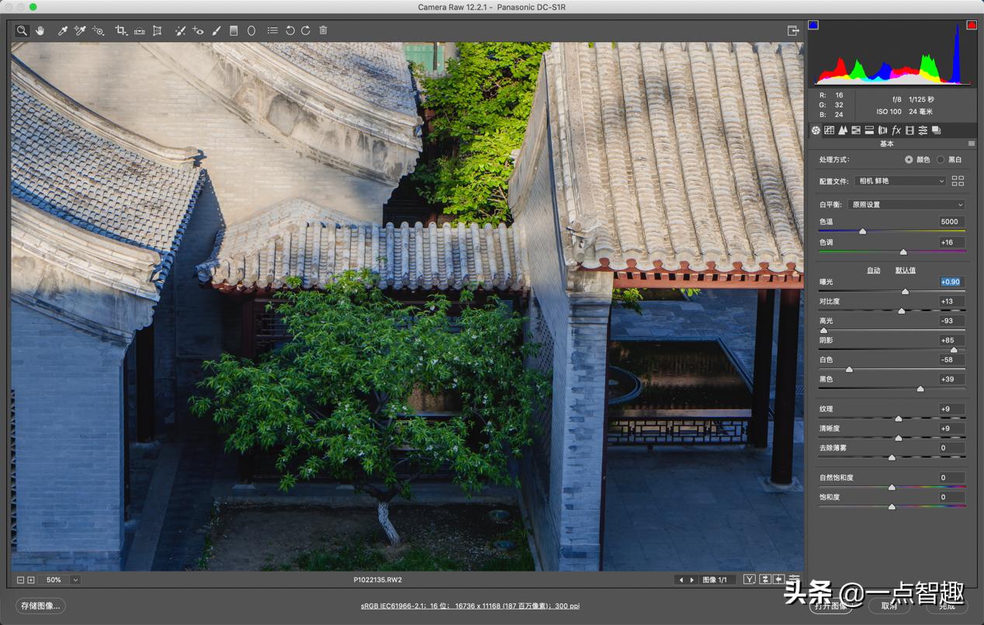Open the profile browser grid icon
The image size is (984, 625).
[958, 181]
